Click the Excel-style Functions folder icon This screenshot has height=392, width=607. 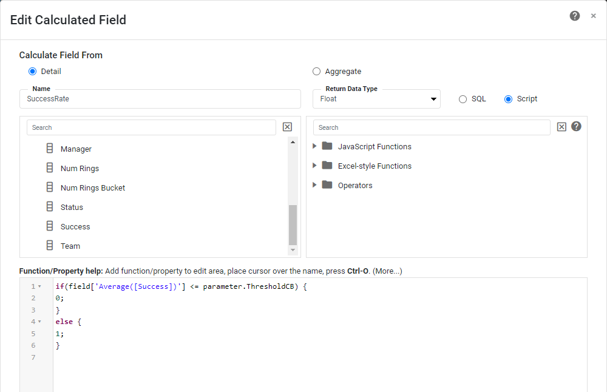point(327,165)
